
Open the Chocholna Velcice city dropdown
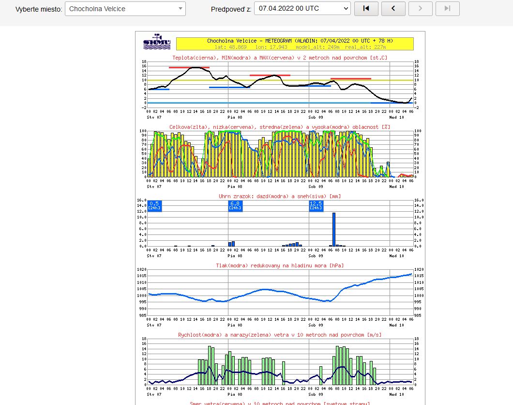(125, 9)
